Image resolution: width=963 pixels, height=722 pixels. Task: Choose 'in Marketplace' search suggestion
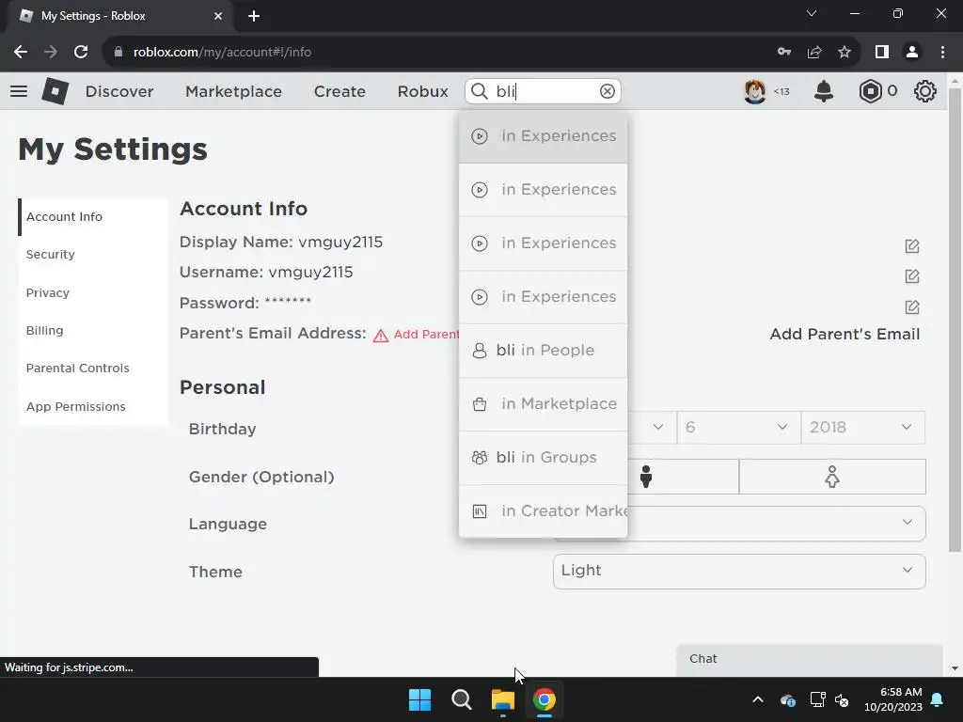pyautogui.click(x=543, y=404)
